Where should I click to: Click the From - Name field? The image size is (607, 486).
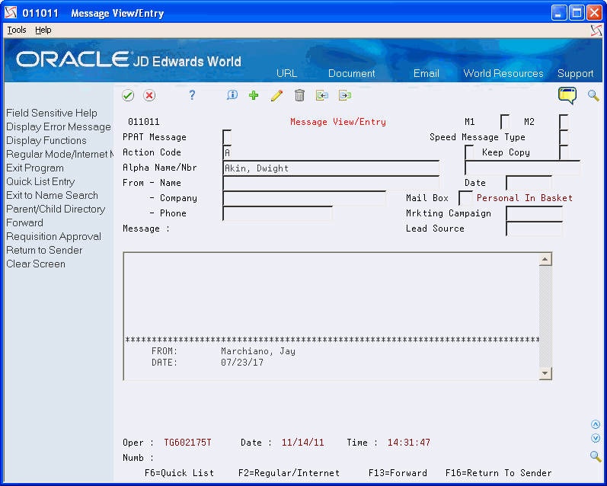(331, 183)
